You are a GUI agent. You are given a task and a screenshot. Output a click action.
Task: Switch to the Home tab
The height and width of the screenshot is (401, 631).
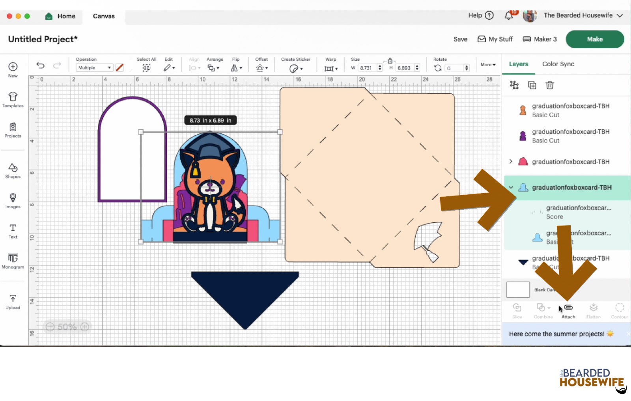point(60,16)
